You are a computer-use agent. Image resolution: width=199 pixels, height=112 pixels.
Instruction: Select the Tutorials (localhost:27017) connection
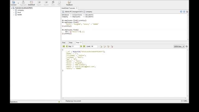pos(24,8)
